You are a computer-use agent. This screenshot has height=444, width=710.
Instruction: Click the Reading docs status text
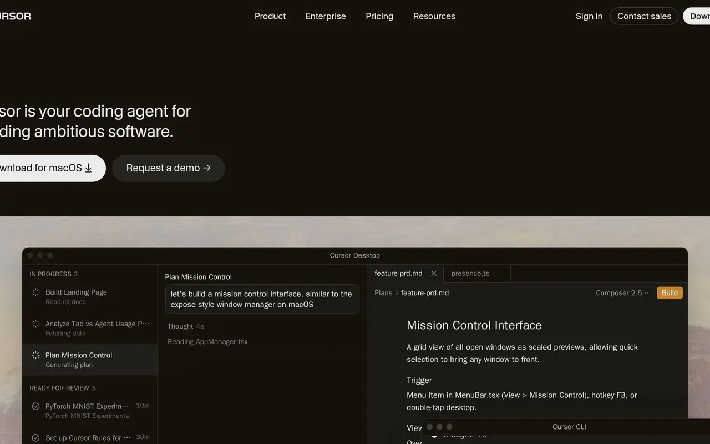pos(65,302)
